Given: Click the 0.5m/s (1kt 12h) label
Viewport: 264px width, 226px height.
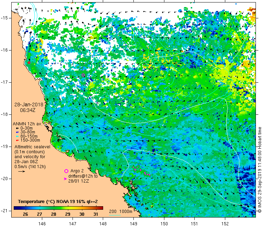Looking at the screenshot, I should tap(30, 167).
